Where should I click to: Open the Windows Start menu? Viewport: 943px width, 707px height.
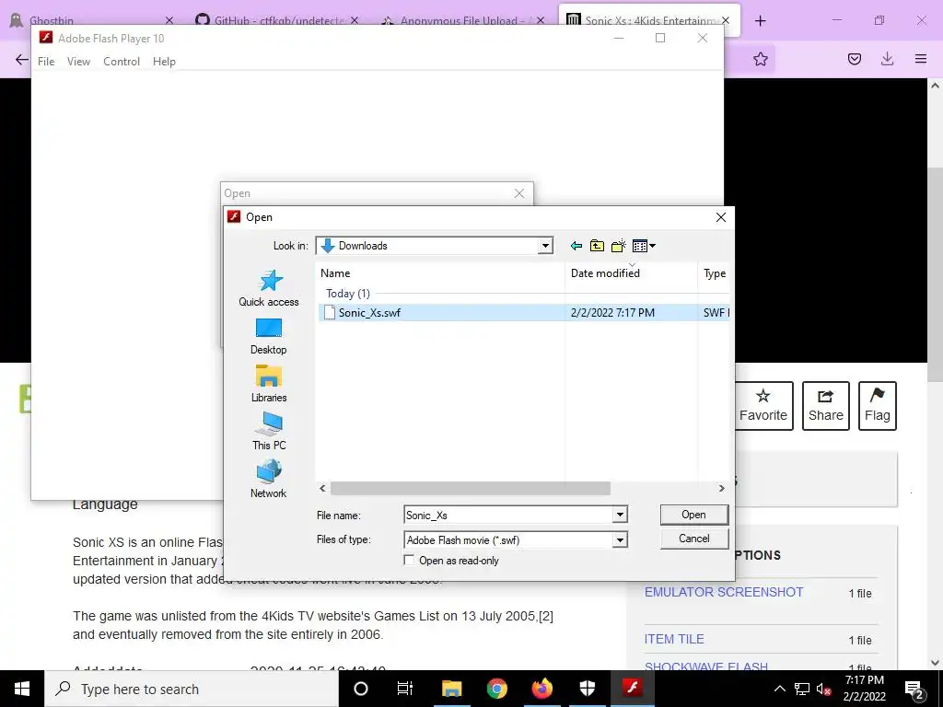(x=22, y=689)
